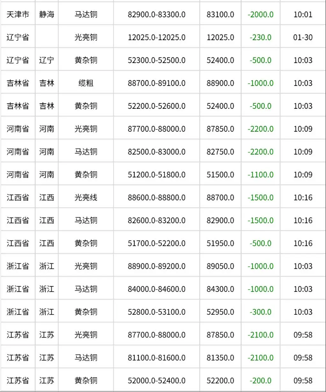Image resolution: width=326 pixels, height=392 pixels.
Task: Click price range "82500.0-83000.0"
Action: pyautogui.click(x=157, y=152)
